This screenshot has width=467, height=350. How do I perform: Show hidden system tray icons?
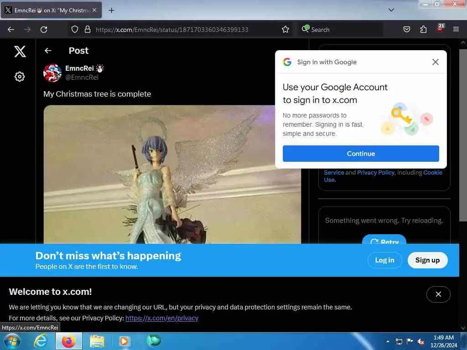tap(388, 341)
